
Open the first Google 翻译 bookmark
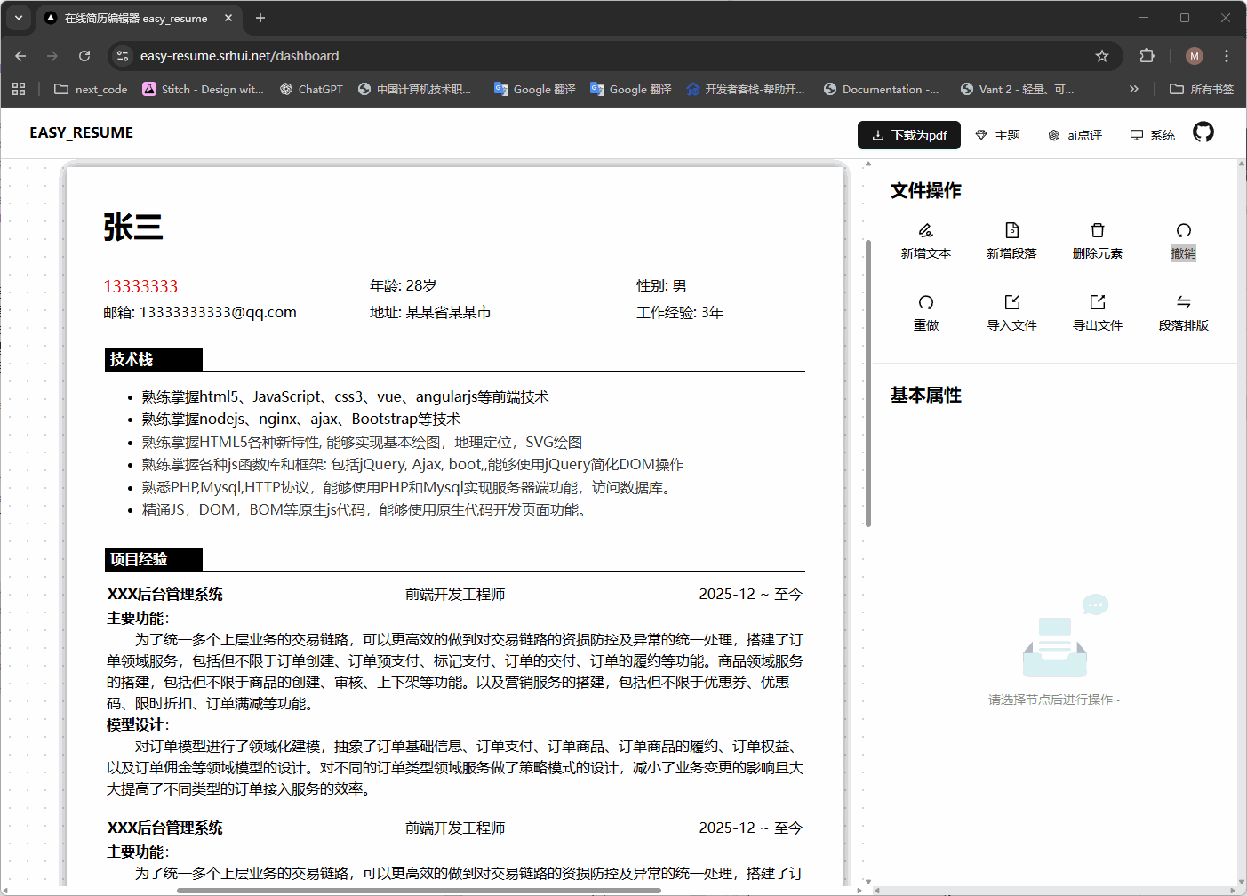coord(535,89)
